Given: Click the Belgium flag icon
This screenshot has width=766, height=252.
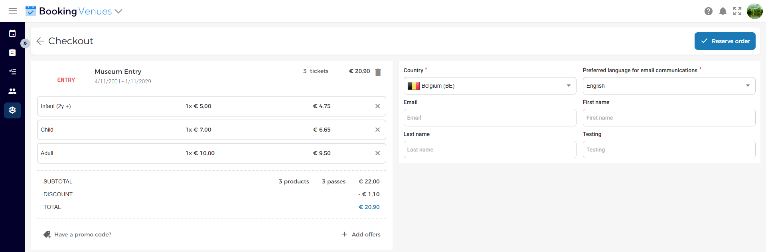Looking at the screenshot, I should pyautogui.click(x=413, y=86).
